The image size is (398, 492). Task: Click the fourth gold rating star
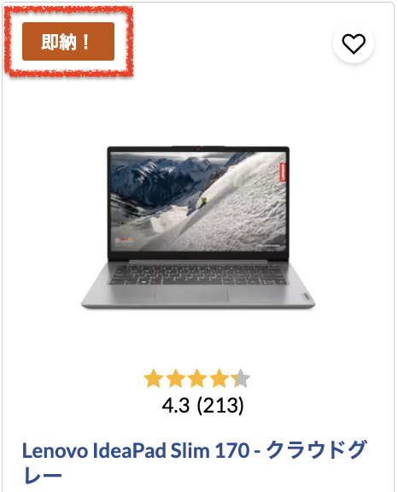coord(219,378)
